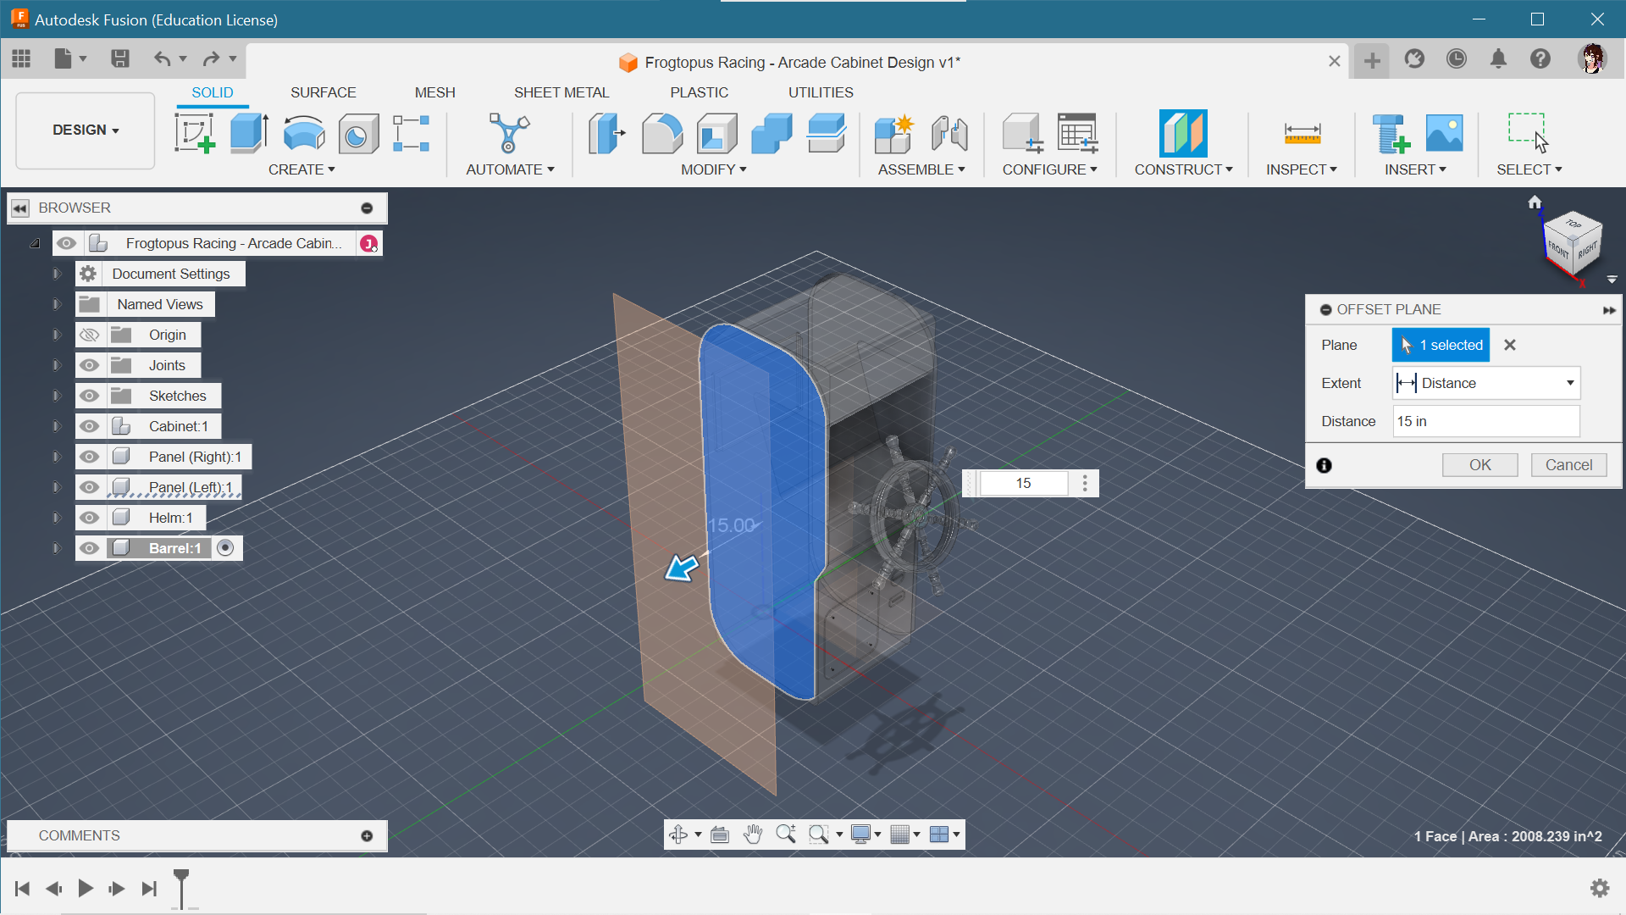Expand the Cabinet:1 tree node
The height and width of the screenshot is (915, 1626).
point(57,426)
